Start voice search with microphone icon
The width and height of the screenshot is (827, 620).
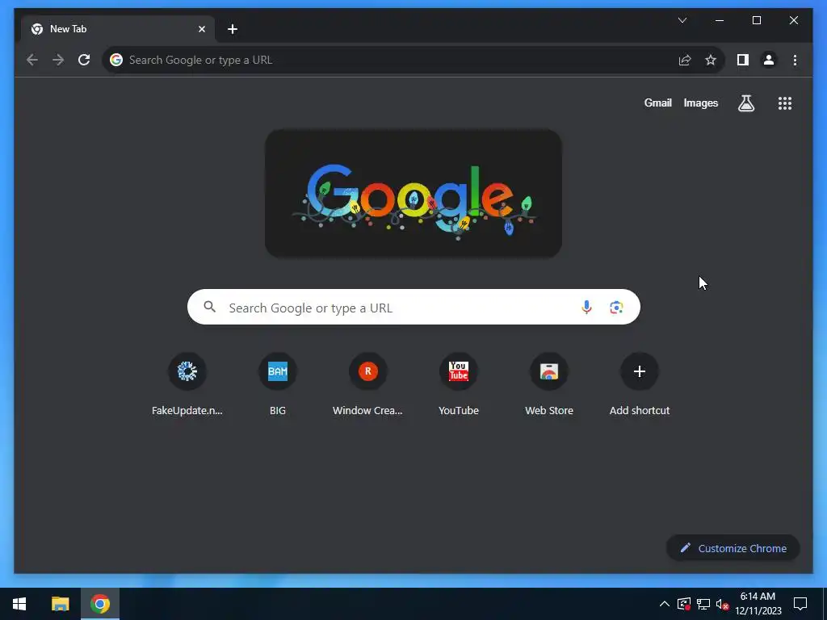click(x=586, y=308)
